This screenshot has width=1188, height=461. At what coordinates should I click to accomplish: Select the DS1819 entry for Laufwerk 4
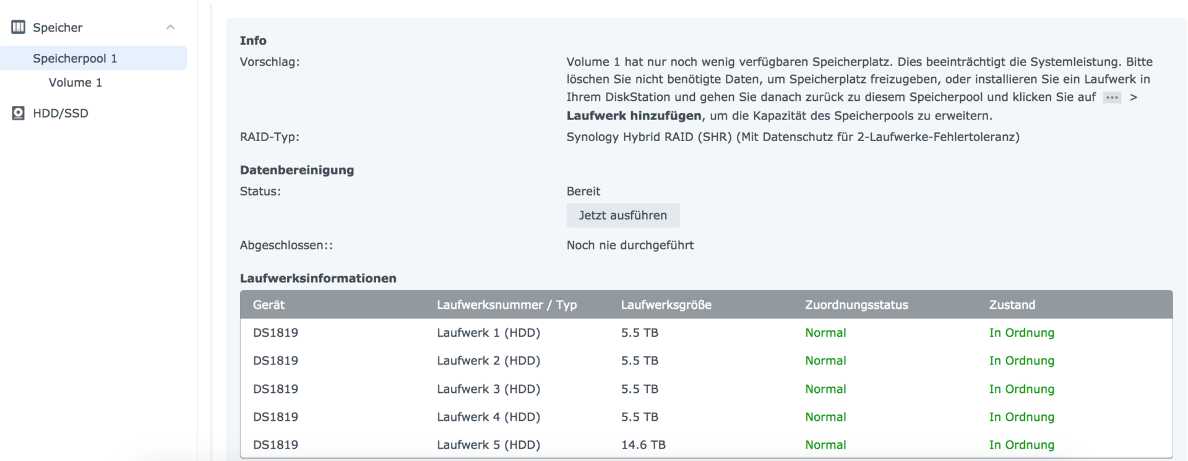point(275,416)
